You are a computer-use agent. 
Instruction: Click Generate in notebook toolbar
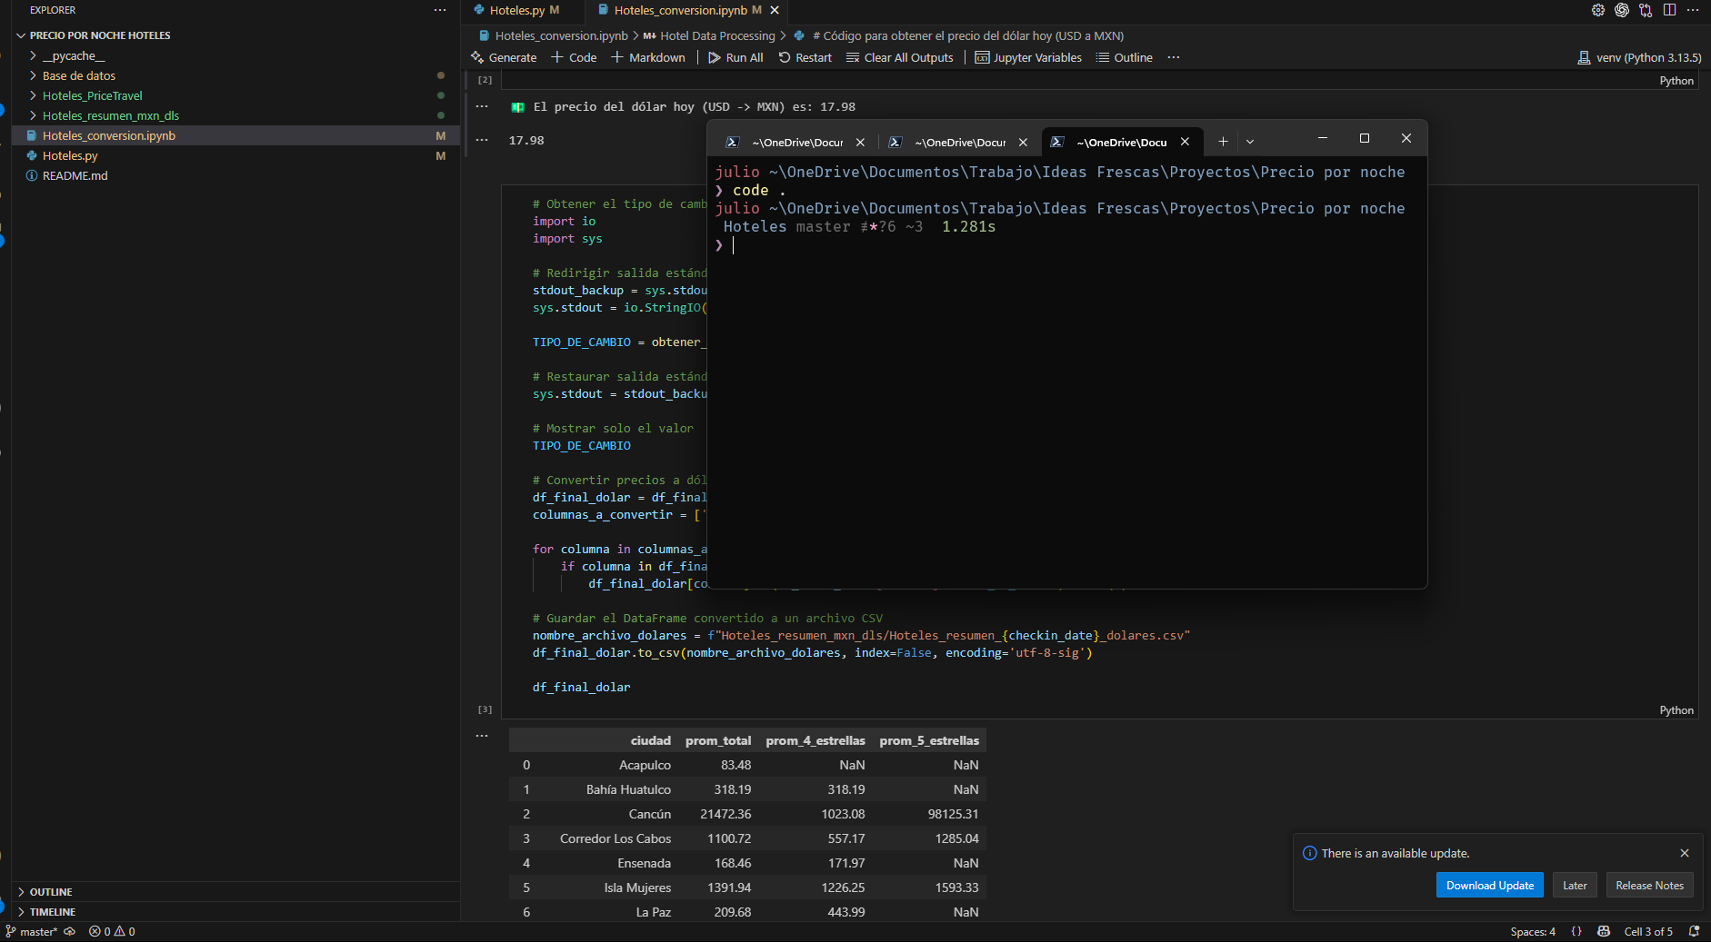(x=504, y=57)
